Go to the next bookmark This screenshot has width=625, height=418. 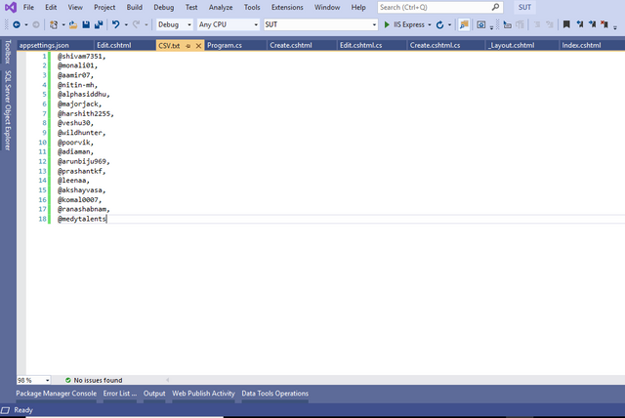[x=593, y=24]
